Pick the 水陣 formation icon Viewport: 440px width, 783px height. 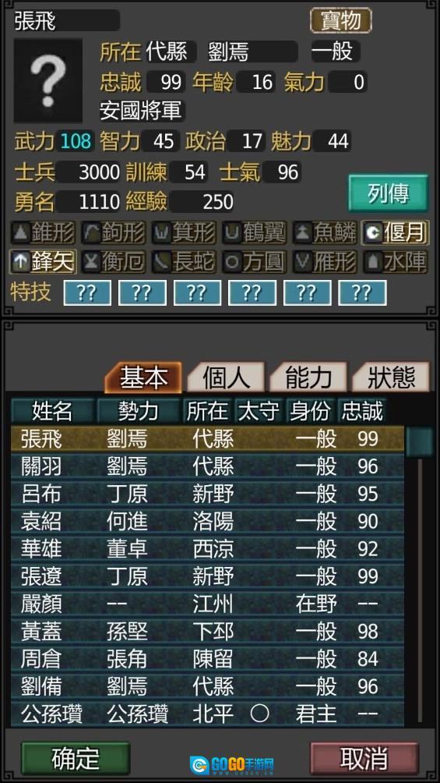(x=395, y=261)
